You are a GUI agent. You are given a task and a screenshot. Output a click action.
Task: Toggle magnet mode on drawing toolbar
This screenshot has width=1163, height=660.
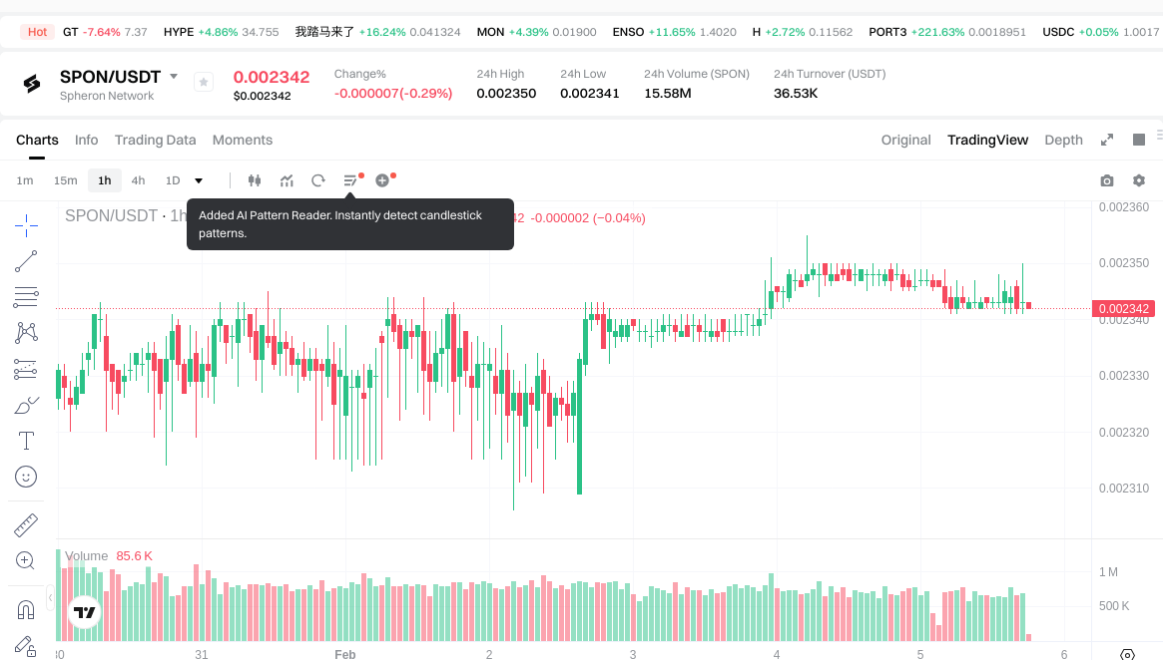26,609
